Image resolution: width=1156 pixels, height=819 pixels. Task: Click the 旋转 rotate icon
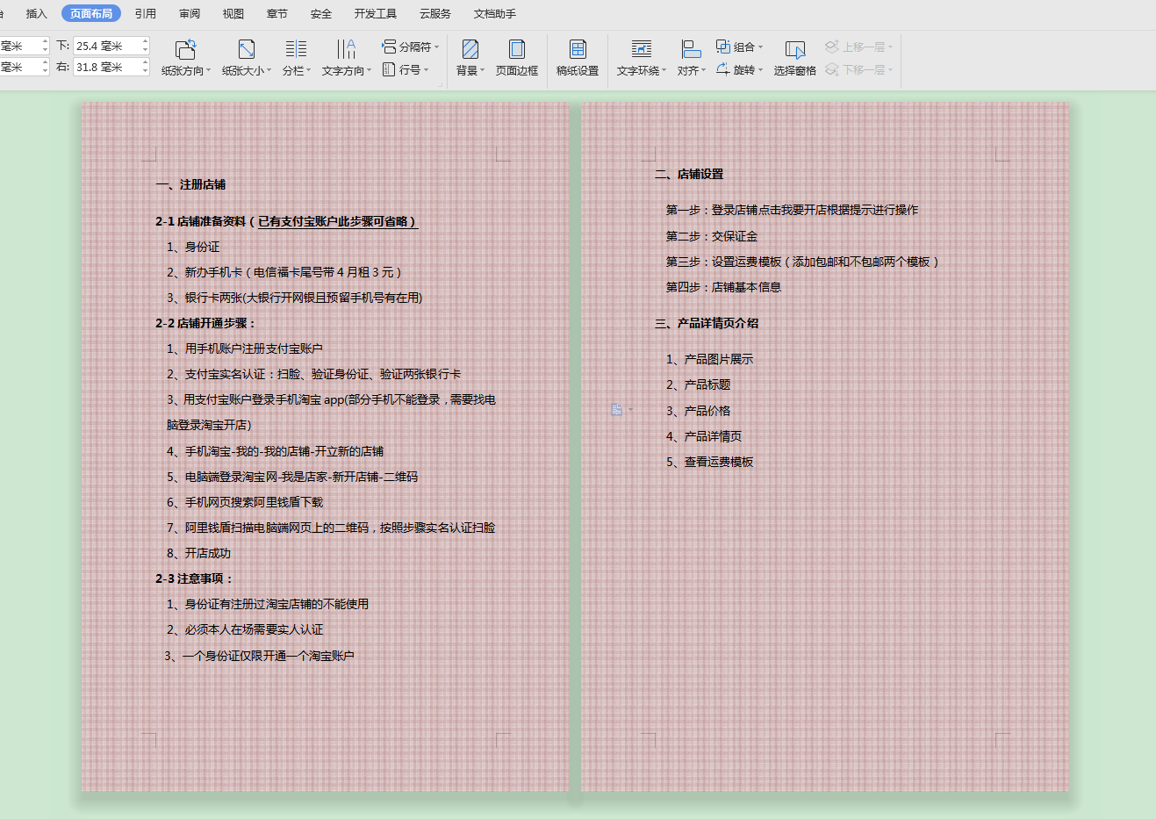click(x=723, y=69)
